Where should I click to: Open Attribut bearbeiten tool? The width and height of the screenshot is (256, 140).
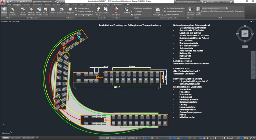(12, 11)
